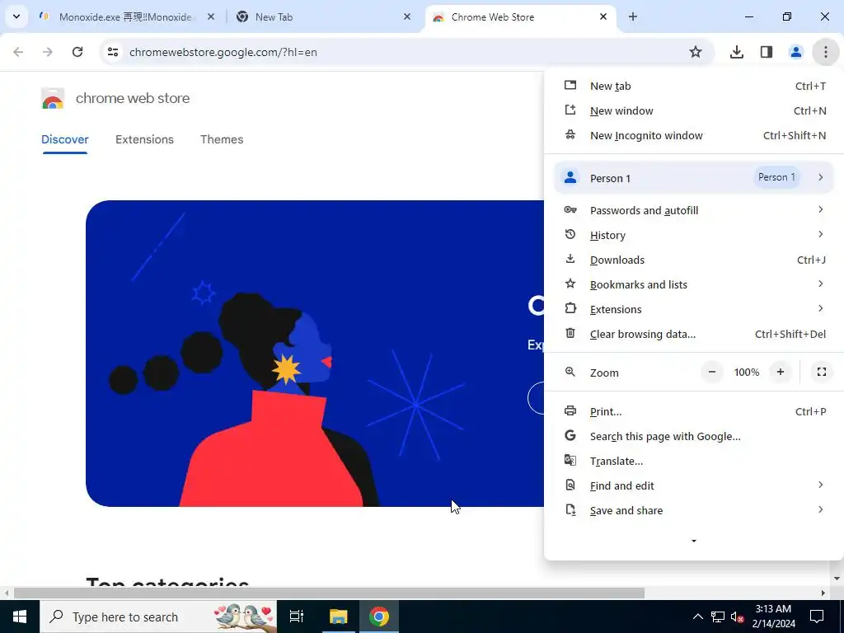Choose New tab from the menu

(694, 86)
